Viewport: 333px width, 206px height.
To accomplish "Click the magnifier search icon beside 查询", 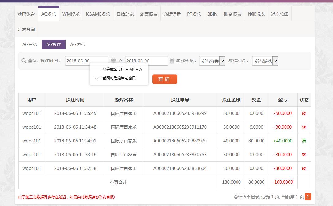I will click(x=24, y=61).
